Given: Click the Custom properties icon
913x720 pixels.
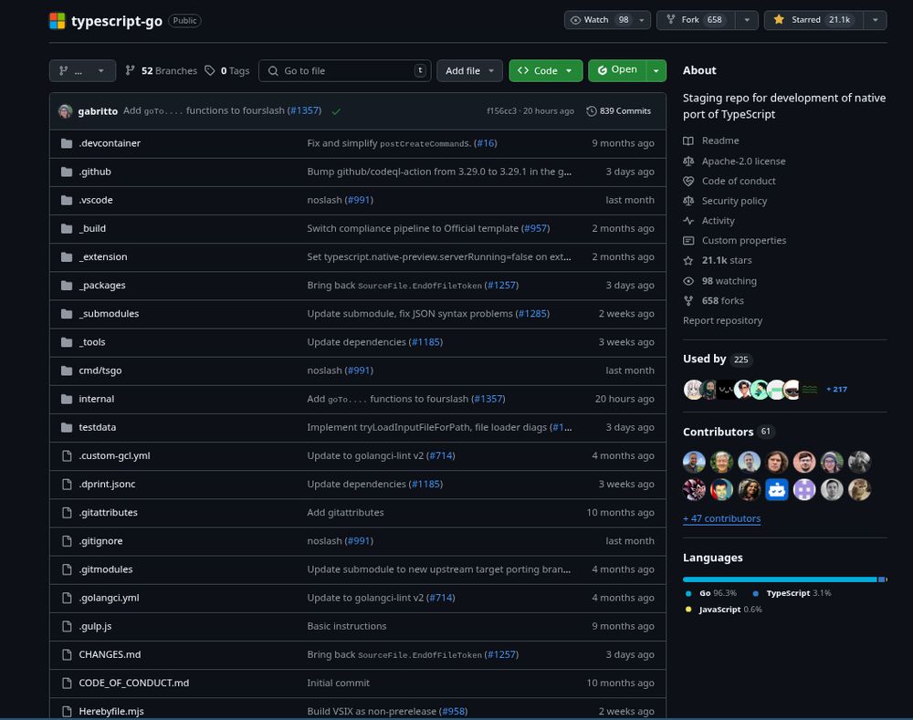Looking at the screenshot, I should tap(688, 240).
